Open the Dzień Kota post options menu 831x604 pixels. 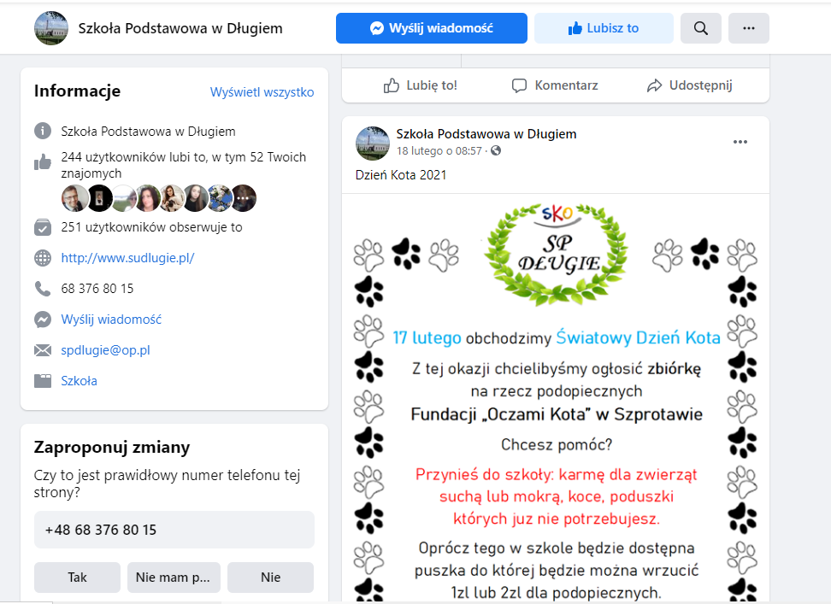click(740, 142)
